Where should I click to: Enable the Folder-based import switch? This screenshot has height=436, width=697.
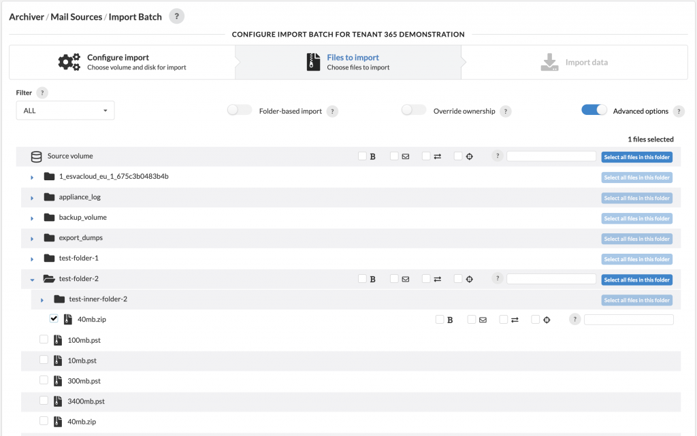[240, 110]
